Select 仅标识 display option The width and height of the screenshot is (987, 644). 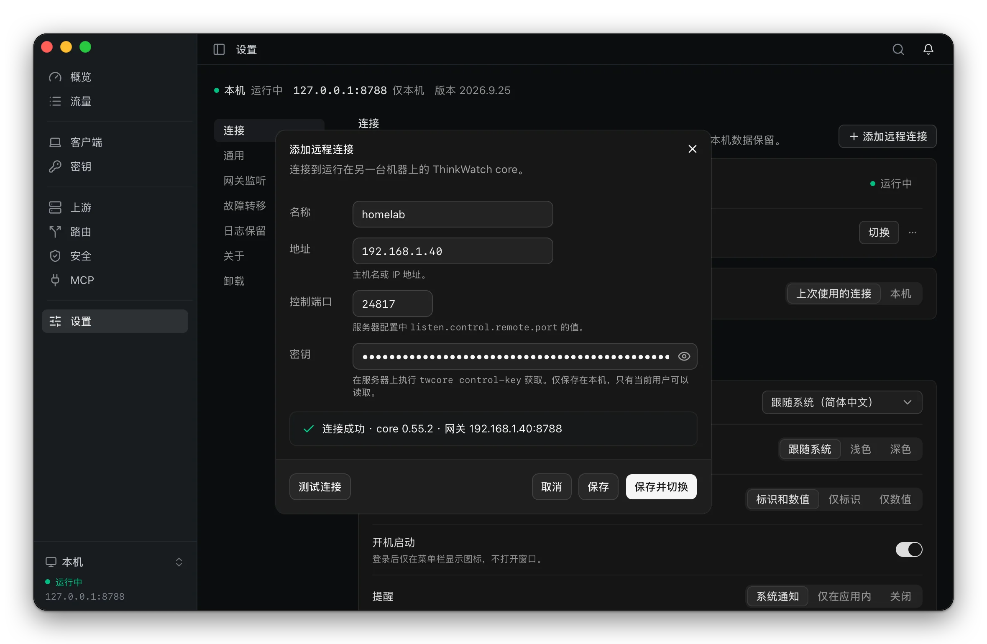coord(844,499)
